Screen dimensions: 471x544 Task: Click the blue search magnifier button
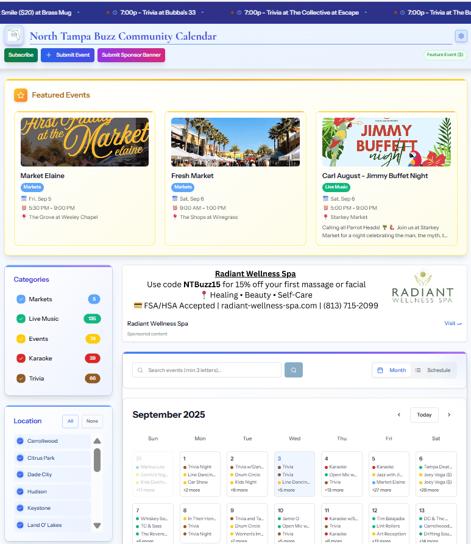pyautogui.click(x=294, y=370)
